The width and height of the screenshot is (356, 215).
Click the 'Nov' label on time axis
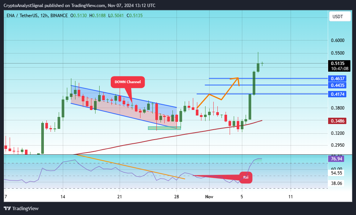coord(209,197)
